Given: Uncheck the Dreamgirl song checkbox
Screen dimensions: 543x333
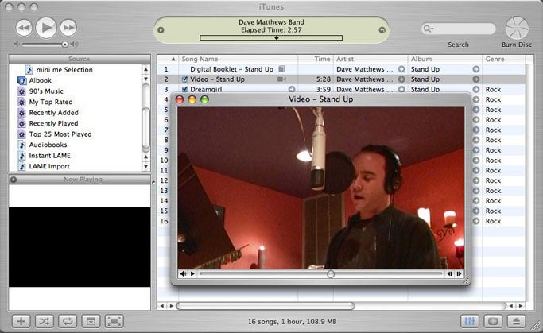Looking at the screenshot, I should point(184,89).
